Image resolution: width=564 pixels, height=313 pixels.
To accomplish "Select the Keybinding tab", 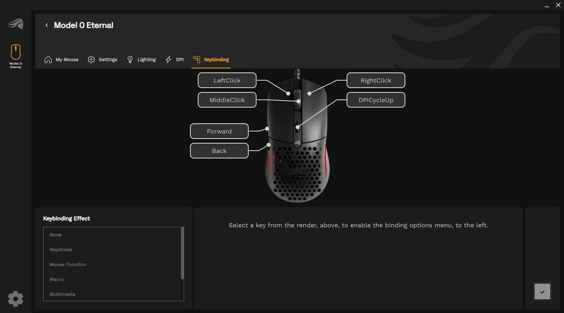I will 211,60.
